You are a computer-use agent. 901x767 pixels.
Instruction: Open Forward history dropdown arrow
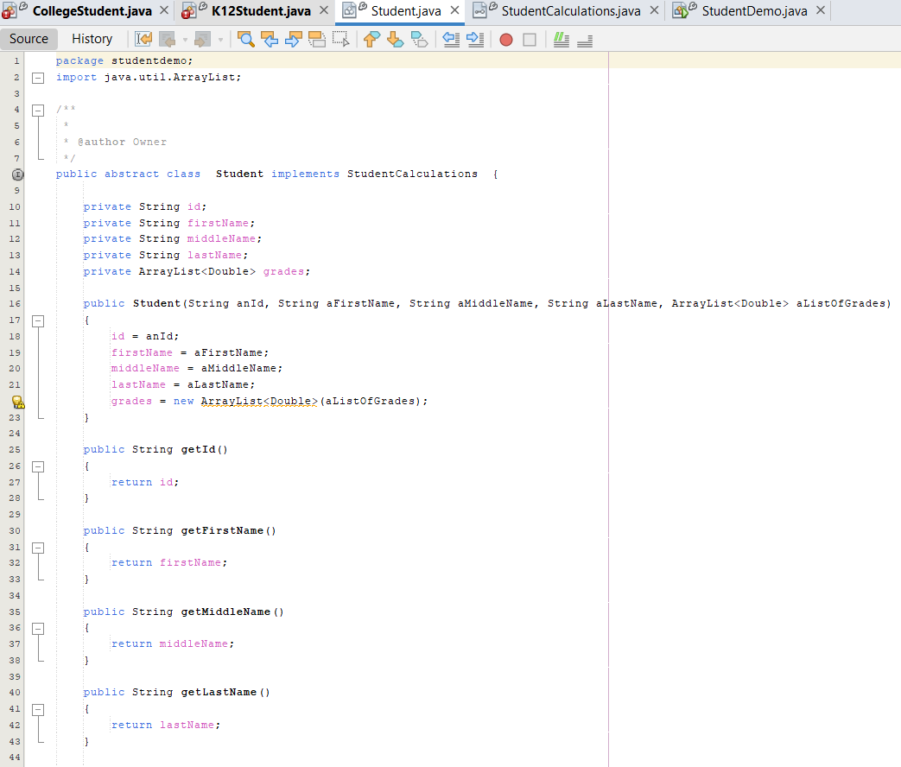220,40
